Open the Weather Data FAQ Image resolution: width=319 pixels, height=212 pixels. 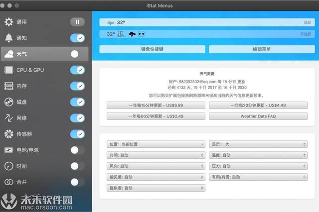tap(258, 116)
